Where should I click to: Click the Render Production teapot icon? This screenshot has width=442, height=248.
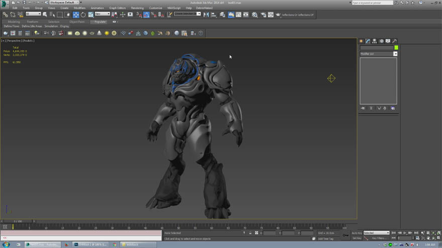tap(278, 15)
